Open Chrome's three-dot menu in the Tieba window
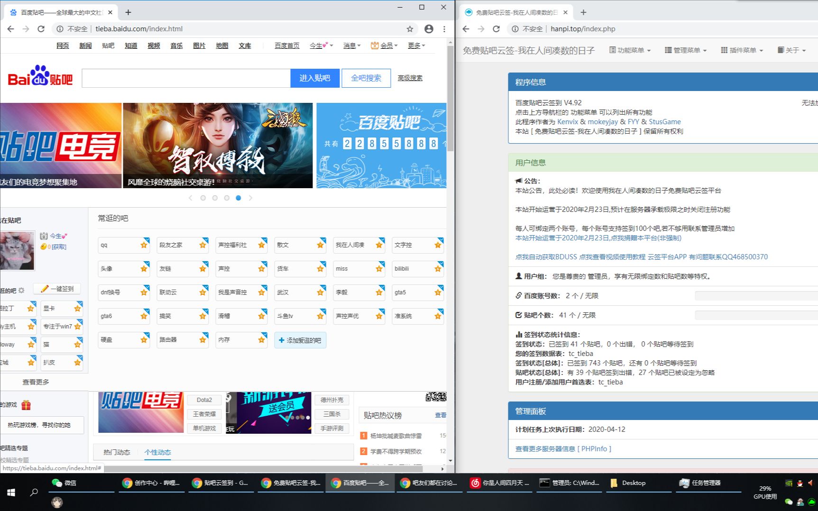 coord(444,29)
